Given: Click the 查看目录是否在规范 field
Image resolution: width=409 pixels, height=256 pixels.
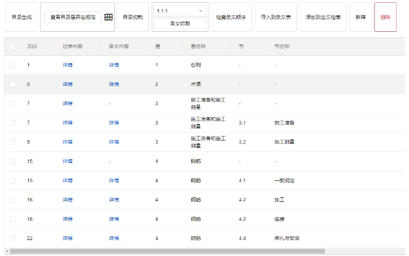Looking at the screenshot, I should tap(73, 17).
